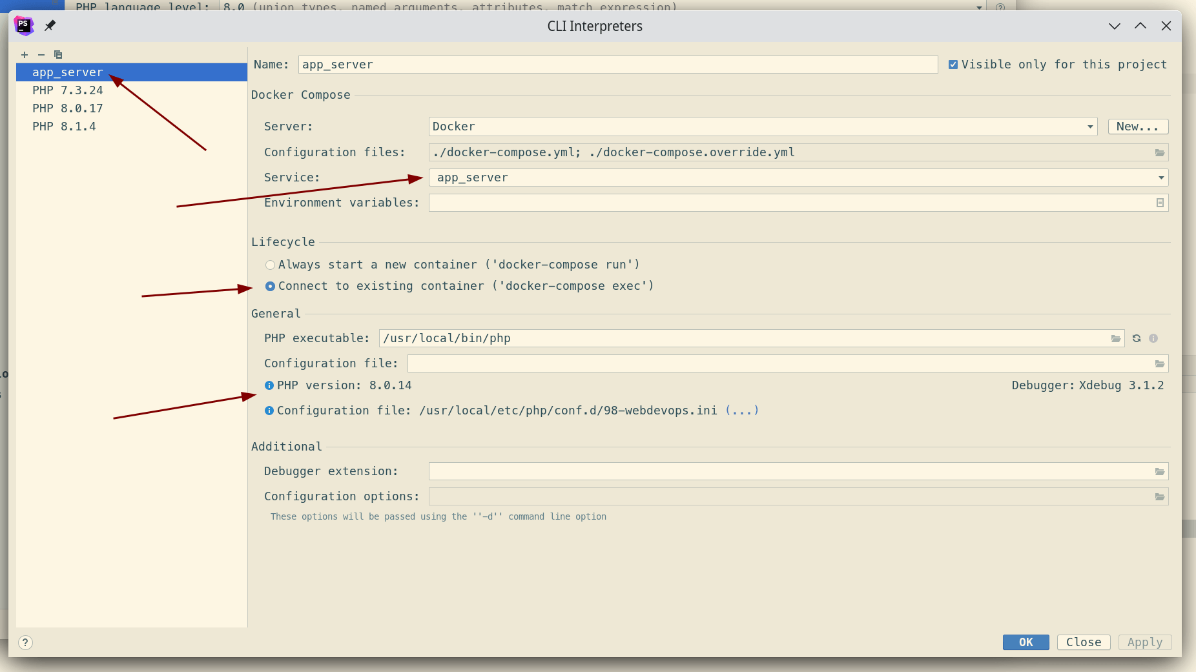
Task: Duplicate the app_server interpreter via copy icon
Action: (x=58, y=54)
